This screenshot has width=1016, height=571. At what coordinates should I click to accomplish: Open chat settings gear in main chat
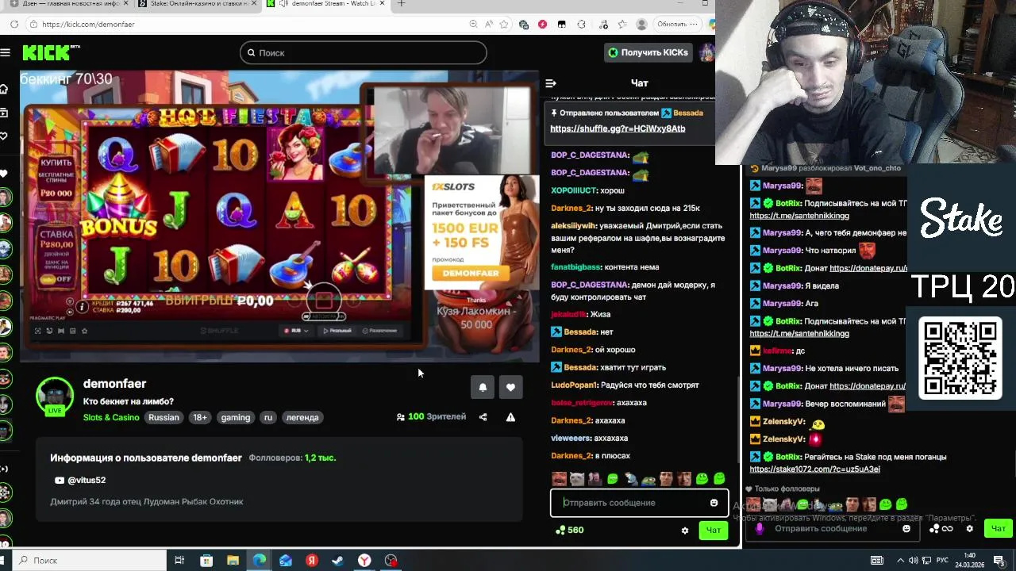coord(685,531)
